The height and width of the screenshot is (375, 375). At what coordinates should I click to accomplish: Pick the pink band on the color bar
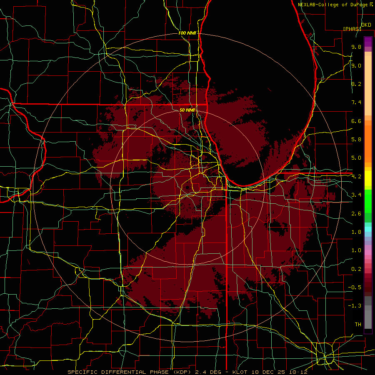point(368,252)
